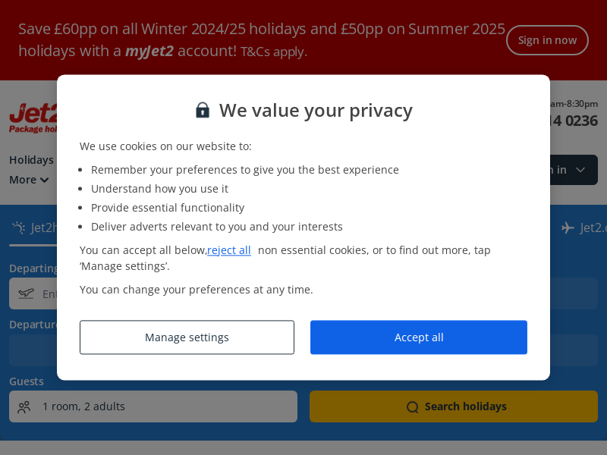
Task: Open the 1 room, 2 adults selector
Action: (153, 406)
